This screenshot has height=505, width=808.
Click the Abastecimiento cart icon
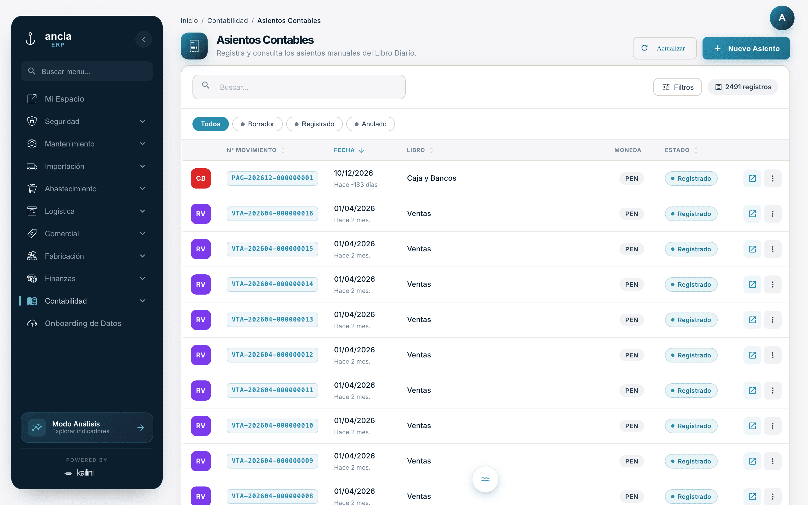click(32, 188)
